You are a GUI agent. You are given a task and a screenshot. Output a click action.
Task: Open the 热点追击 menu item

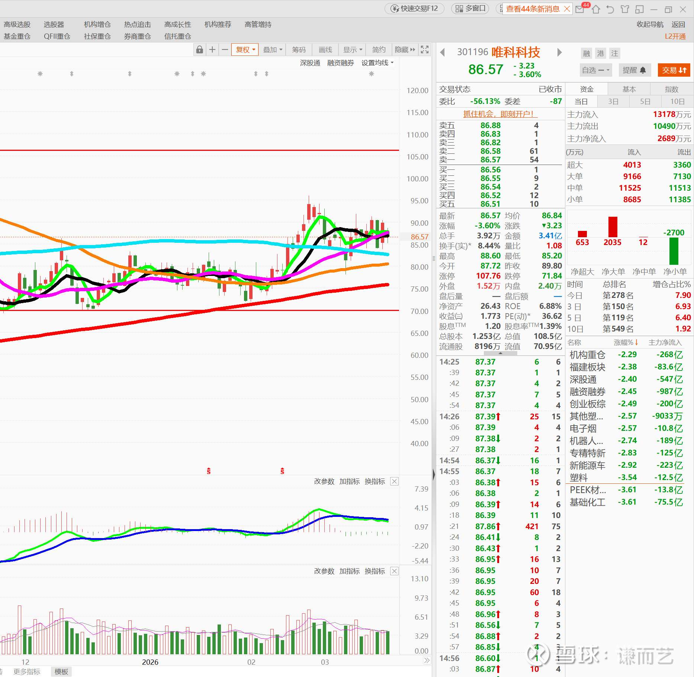pyautogui.click(x=138, y=24)
